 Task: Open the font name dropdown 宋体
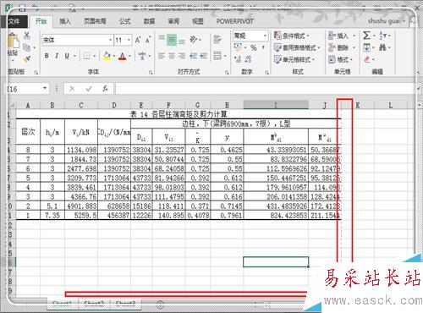[x=110, y=40]
